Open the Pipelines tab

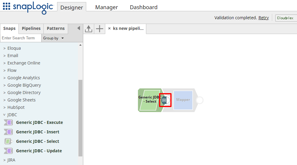pyautogui.click(x=31, y=28)
